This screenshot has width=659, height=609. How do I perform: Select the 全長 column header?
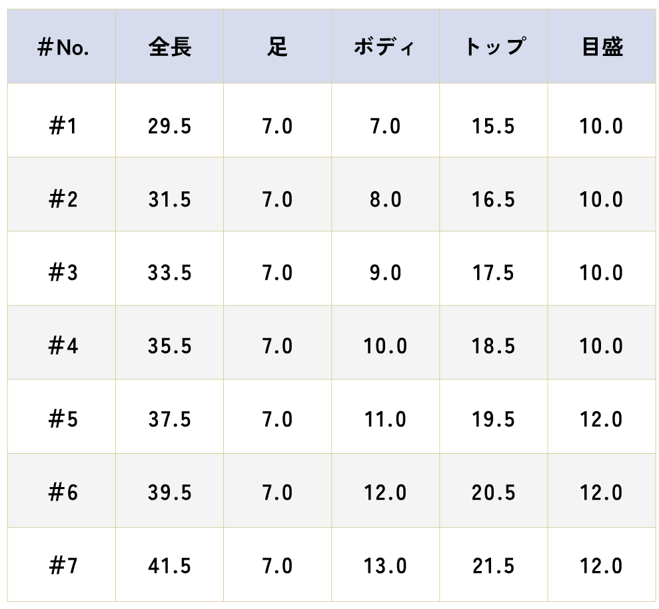170,46
